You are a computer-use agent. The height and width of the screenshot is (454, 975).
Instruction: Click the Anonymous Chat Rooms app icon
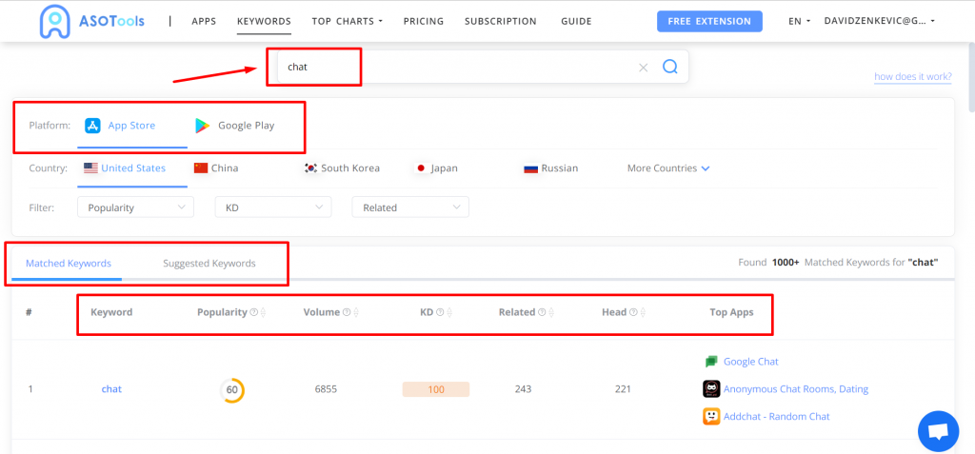pyautogui.click(x=710, y=388)
